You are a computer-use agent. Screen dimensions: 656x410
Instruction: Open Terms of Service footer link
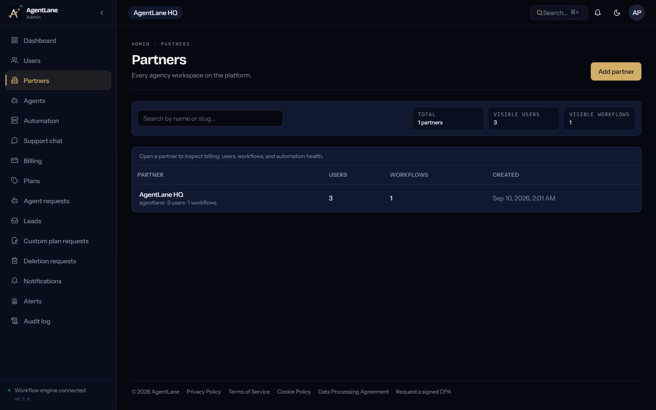[249, 392]
